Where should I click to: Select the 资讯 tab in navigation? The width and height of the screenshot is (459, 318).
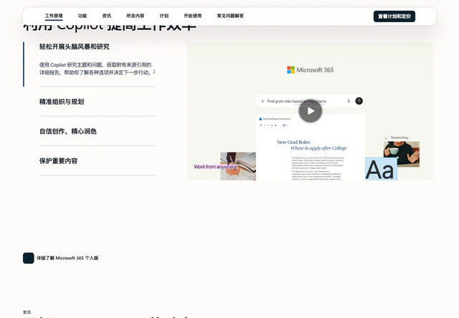click(107, 16)
